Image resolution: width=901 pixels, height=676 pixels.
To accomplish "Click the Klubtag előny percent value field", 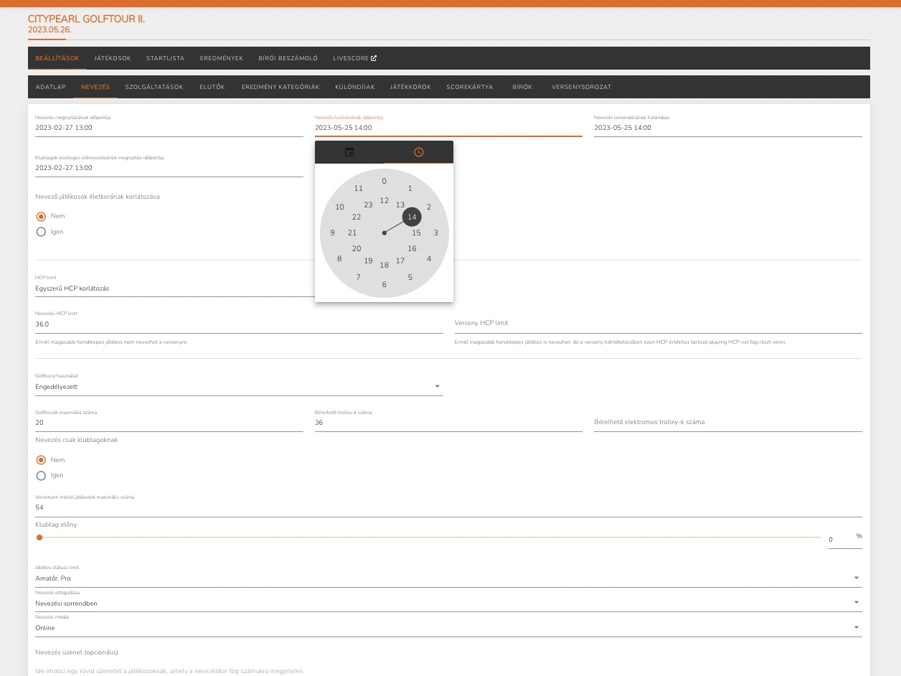I will 841,540.
